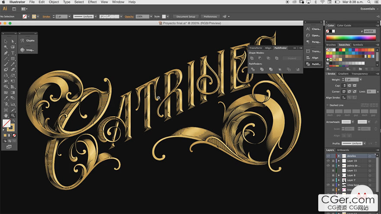Open the File menu
The width and height of the screenshot is (381, 214).
[32, 2]
